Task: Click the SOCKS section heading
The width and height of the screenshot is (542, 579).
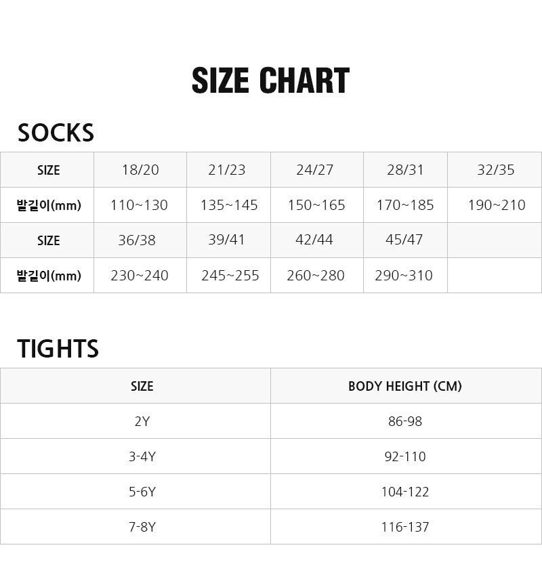Action: pos(56,133)
